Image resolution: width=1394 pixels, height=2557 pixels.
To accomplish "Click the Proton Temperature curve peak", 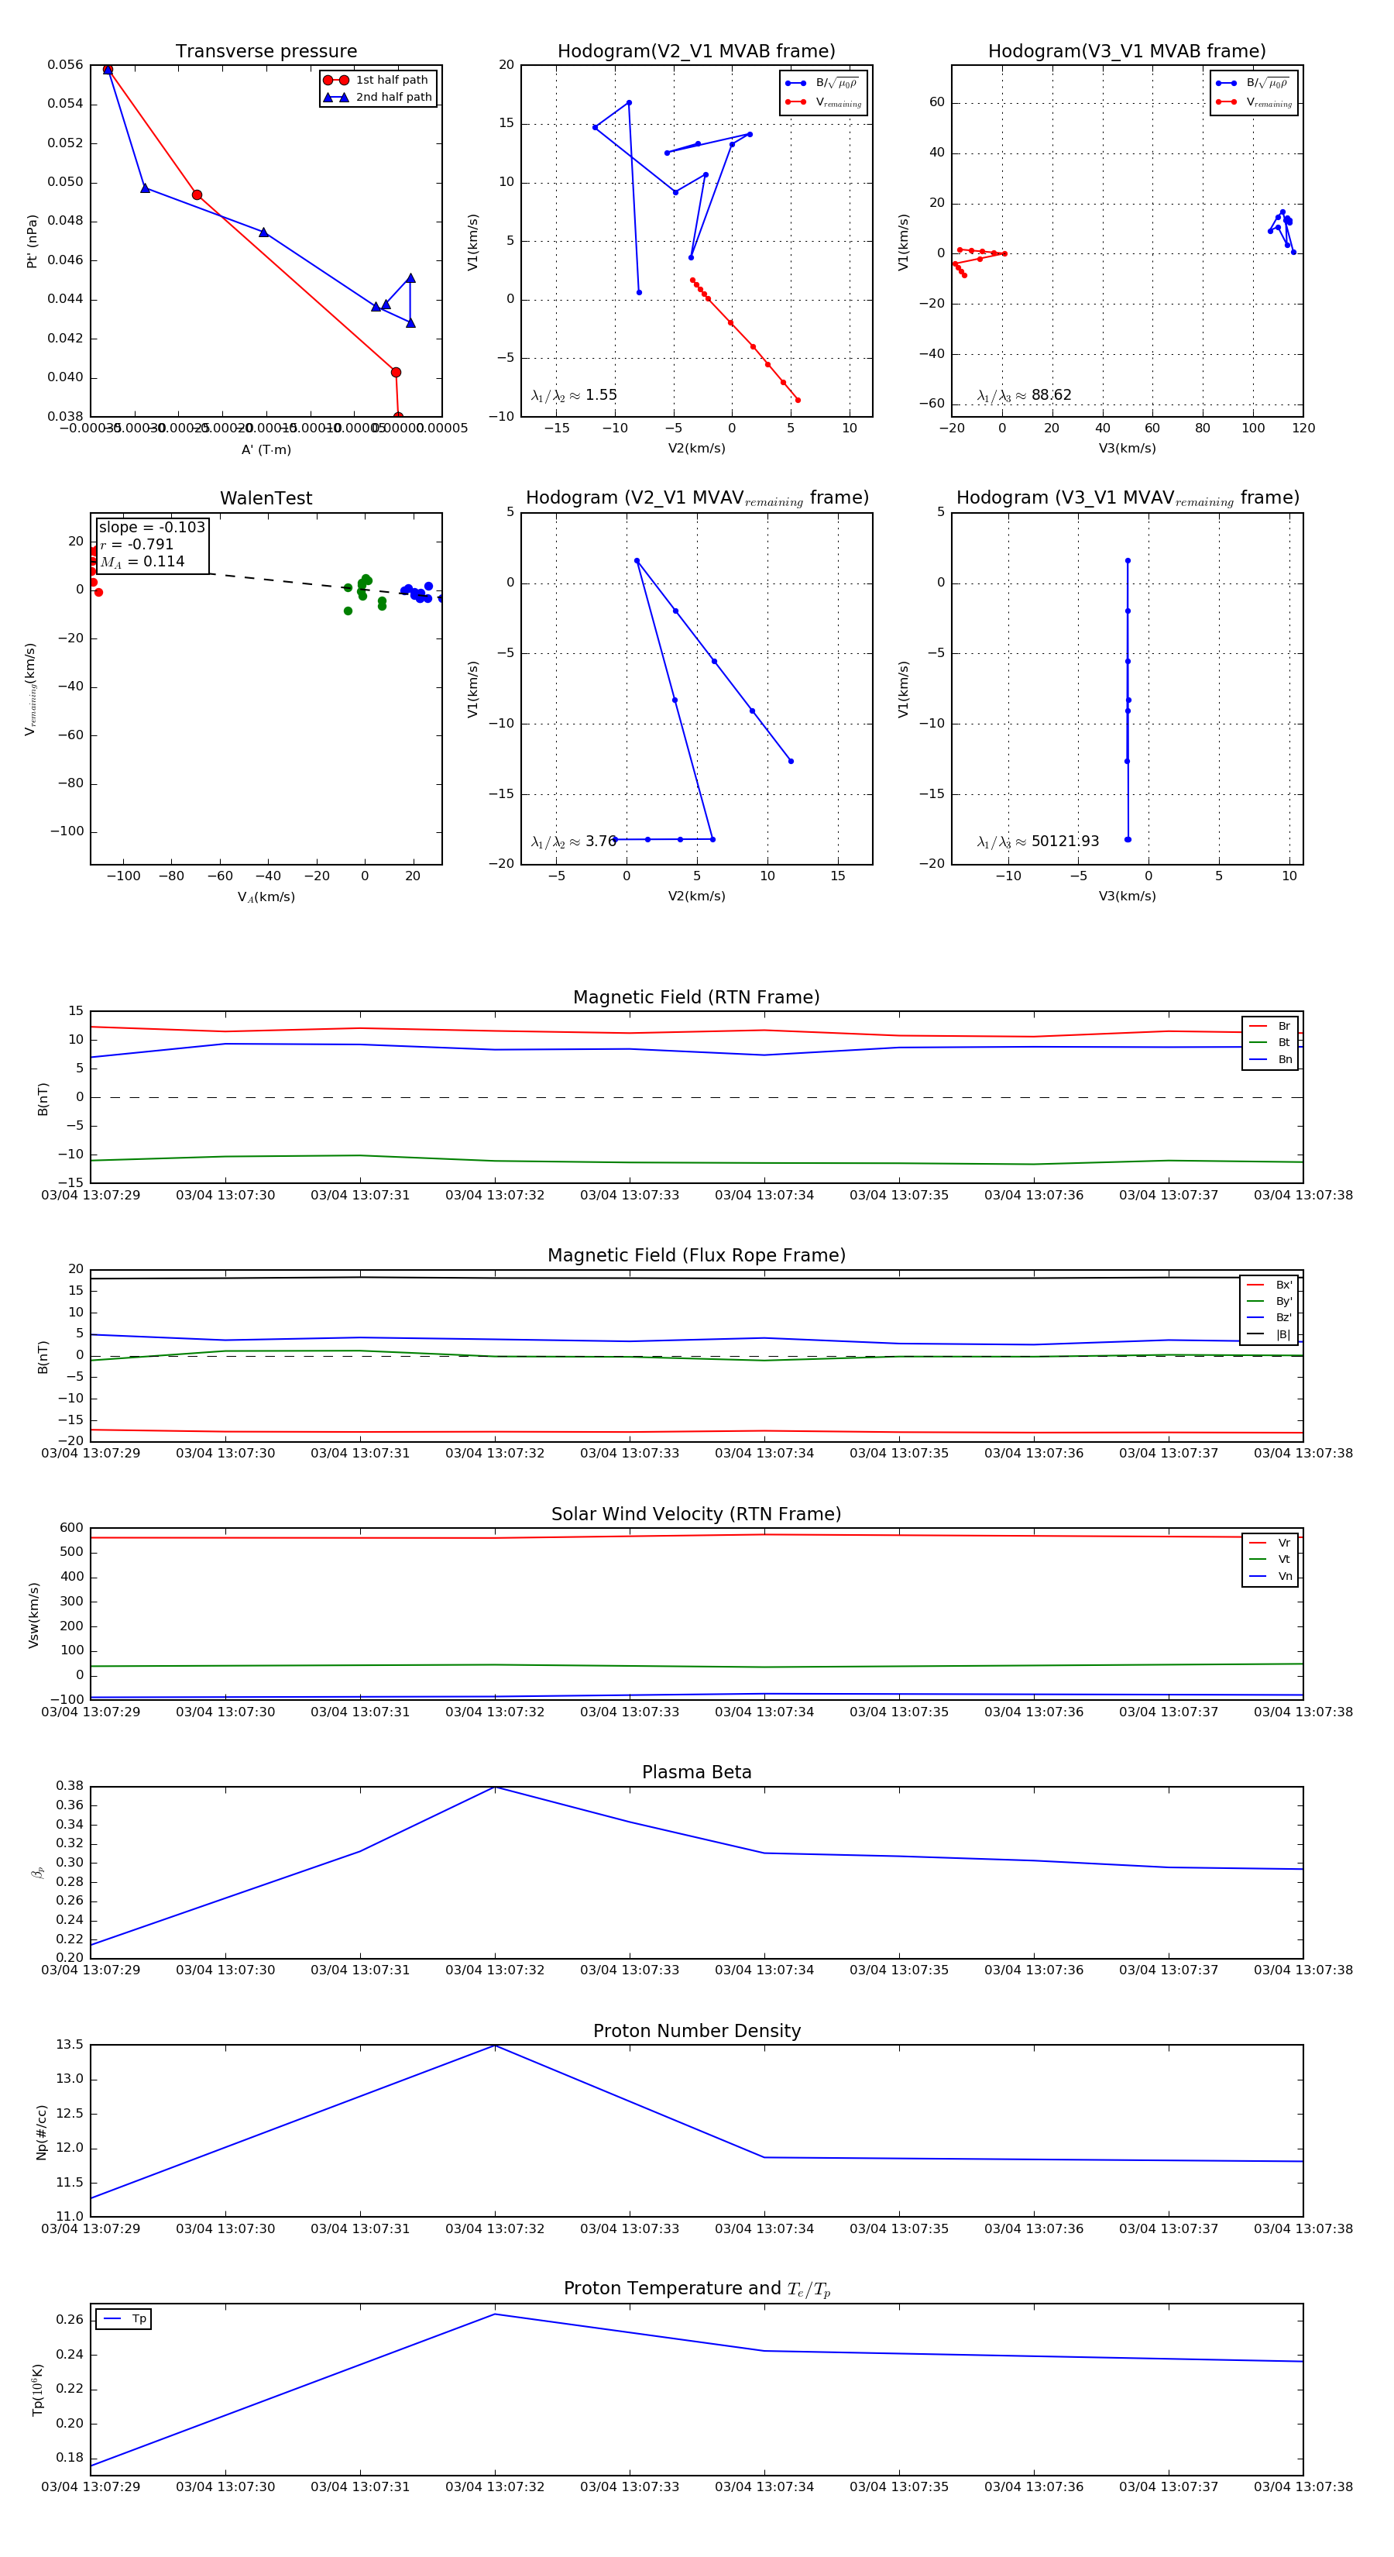I will coord(495,2314).
